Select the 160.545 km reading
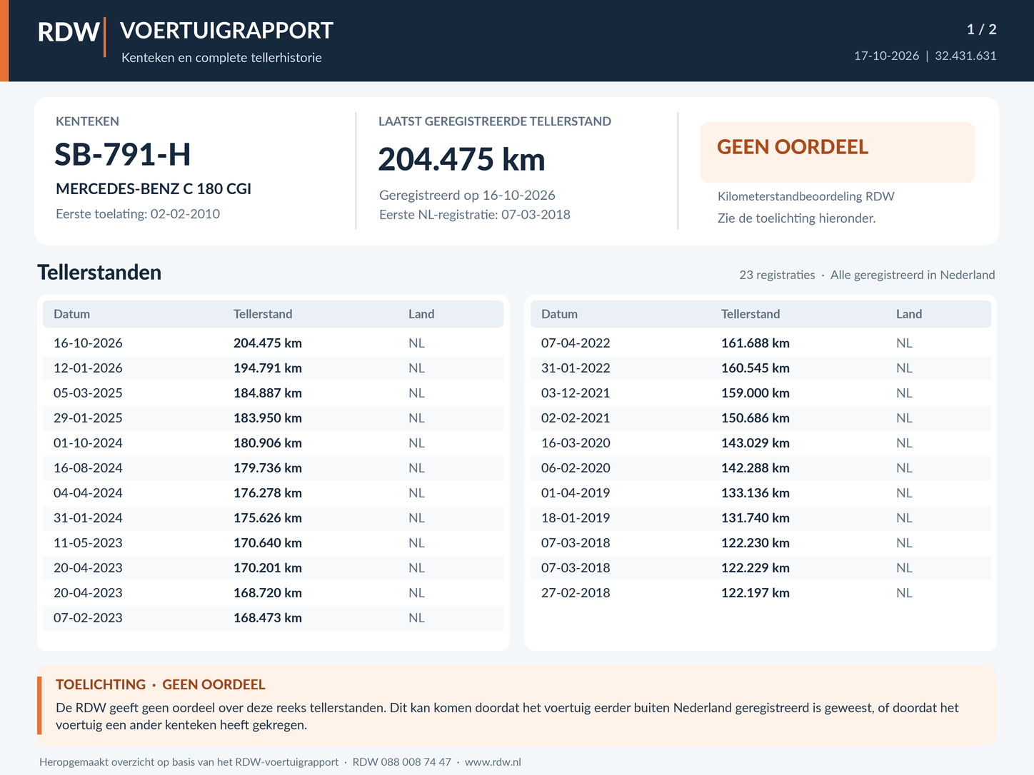Screen dimensions: 1034x775 (756, 368)
